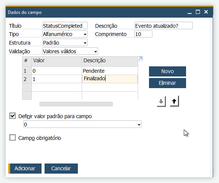Viewport: 219px width, 183px height.
Task: Click the Título field containing StatusCompleted
Action: [65, 26]
